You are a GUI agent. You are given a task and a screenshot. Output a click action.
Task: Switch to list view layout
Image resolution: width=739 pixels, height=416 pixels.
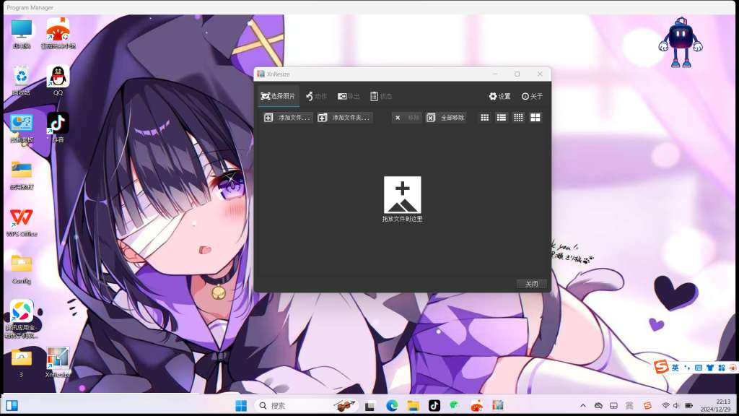click(x=502, y=118)
